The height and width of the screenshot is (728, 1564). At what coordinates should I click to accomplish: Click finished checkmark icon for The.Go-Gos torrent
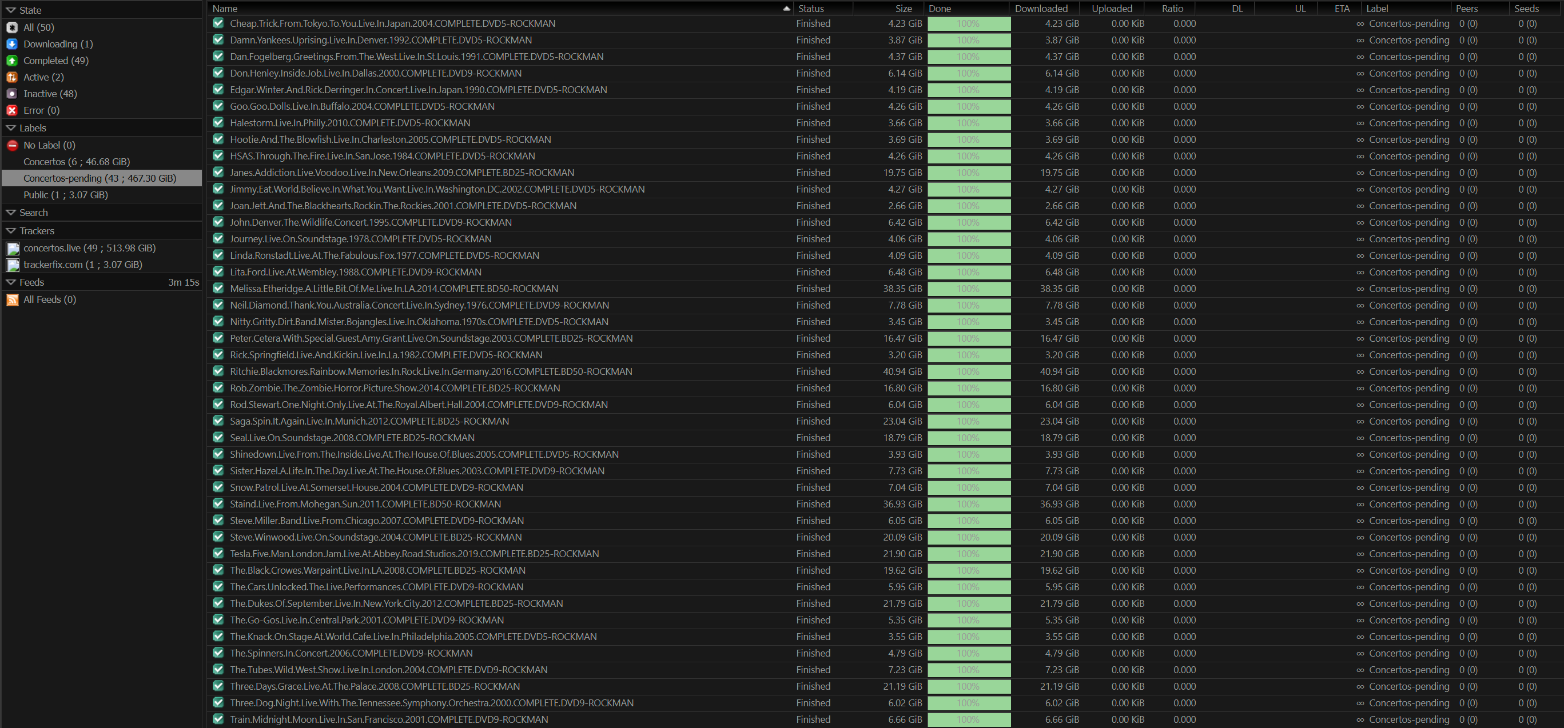[218, 619]
